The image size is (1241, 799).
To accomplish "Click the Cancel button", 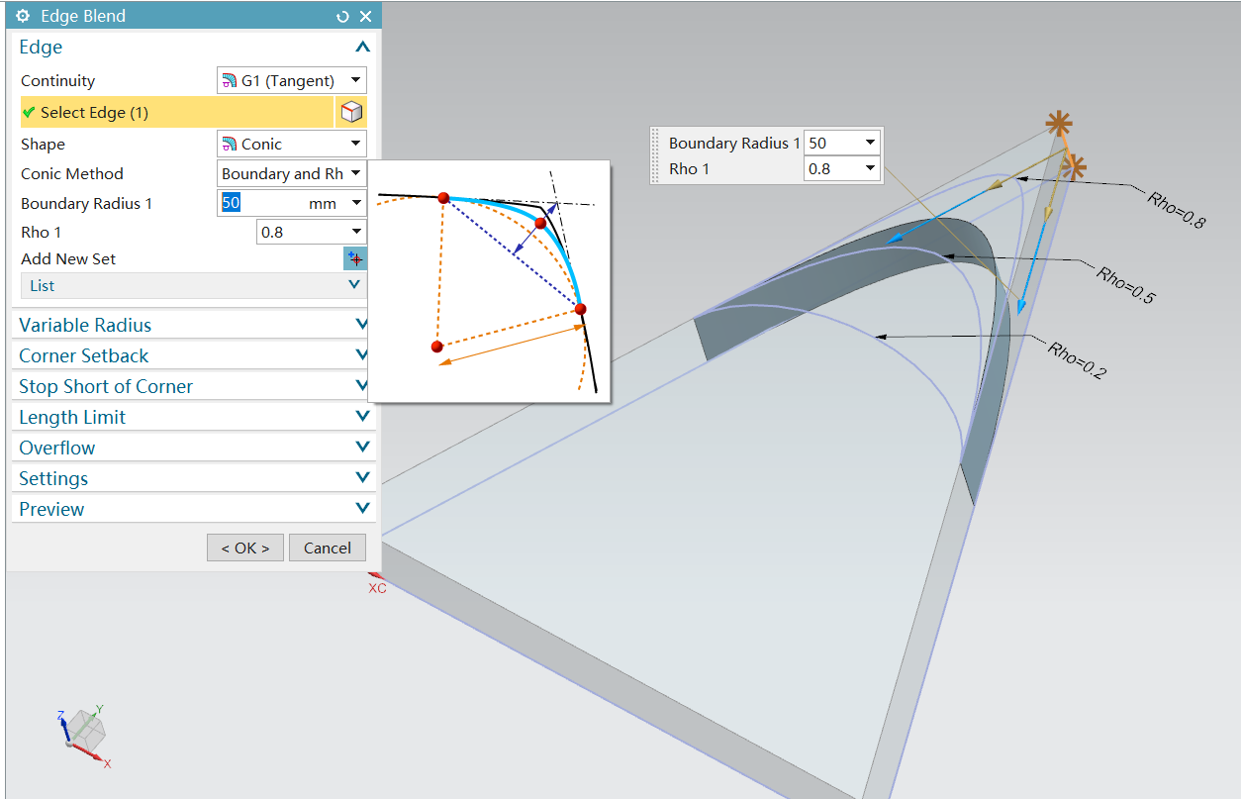I will [x=327, y=549].
